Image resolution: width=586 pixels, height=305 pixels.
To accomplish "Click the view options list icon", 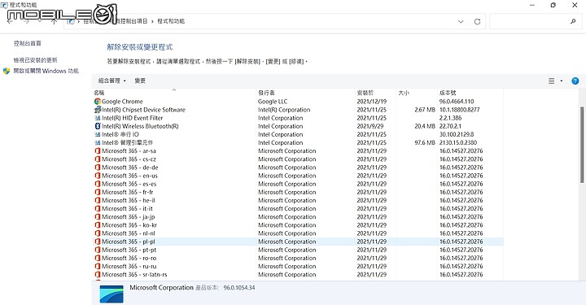I will (x=551, y=81).
